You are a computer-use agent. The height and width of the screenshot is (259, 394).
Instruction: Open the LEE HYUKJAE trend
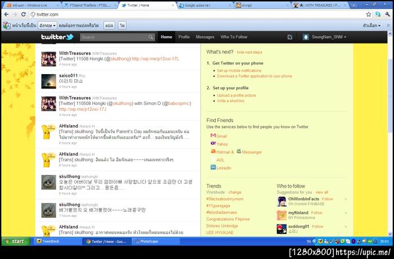tap(220, 233)
